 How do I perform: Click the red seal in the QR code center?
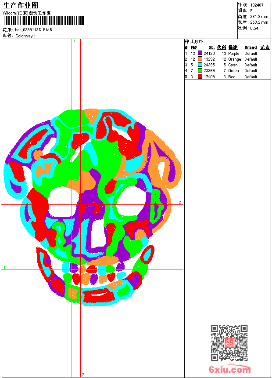pyautogui.click(x=229, y=343)
